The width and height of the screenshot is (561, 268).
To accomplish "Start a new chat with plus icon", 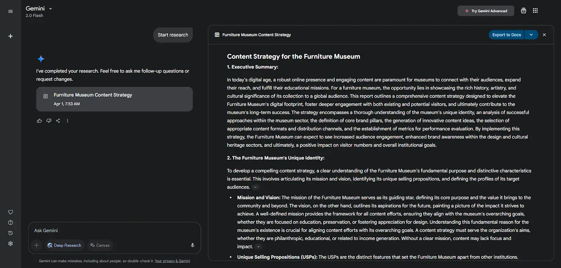I will 11,36.
